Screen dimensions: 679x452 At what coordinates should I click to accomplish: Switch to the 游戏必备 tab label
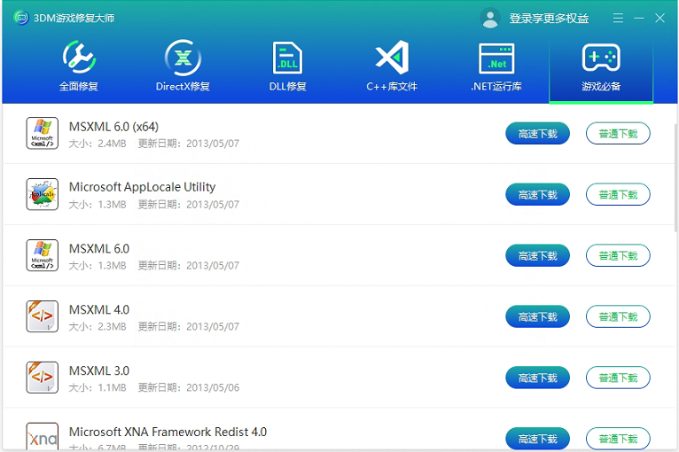(601, 86)
